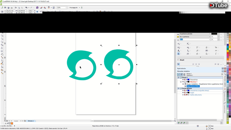Pick the yellow swatch in the color palette
The height and width of the screenshot is (130, 231).
pos(228,51)
